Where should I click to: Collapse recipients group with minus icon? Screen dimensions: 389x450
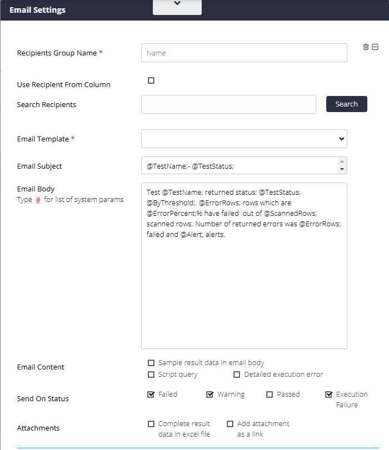click(375, 47)
